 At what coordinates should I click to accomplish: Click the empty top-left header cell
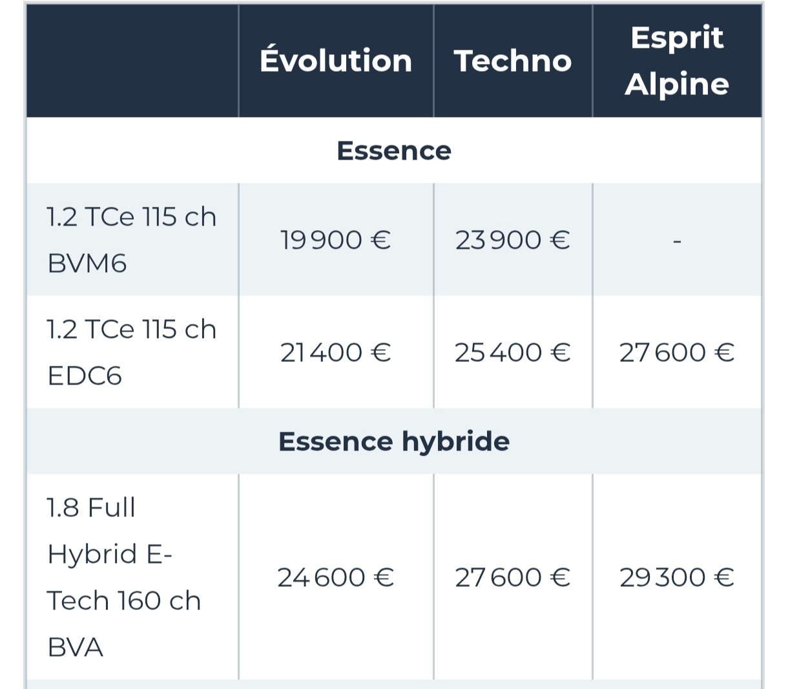coord(132,61)
